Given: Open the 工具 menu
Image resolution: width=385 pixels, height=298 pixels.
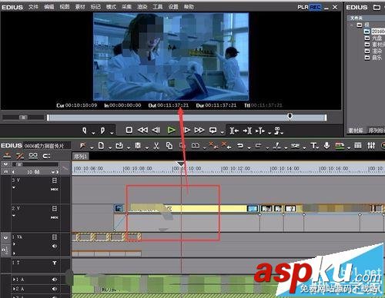Looking at the screenshot, I should (x=158, y=7).
